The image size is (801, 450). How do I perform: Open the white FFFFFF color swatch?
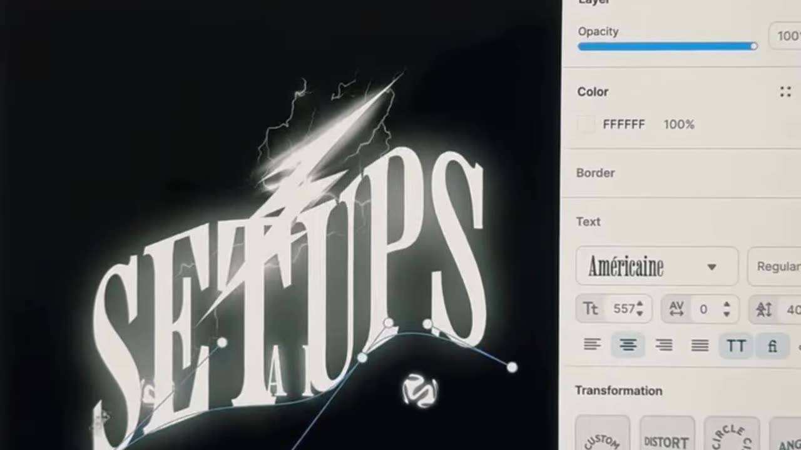[x=586, y=124]
